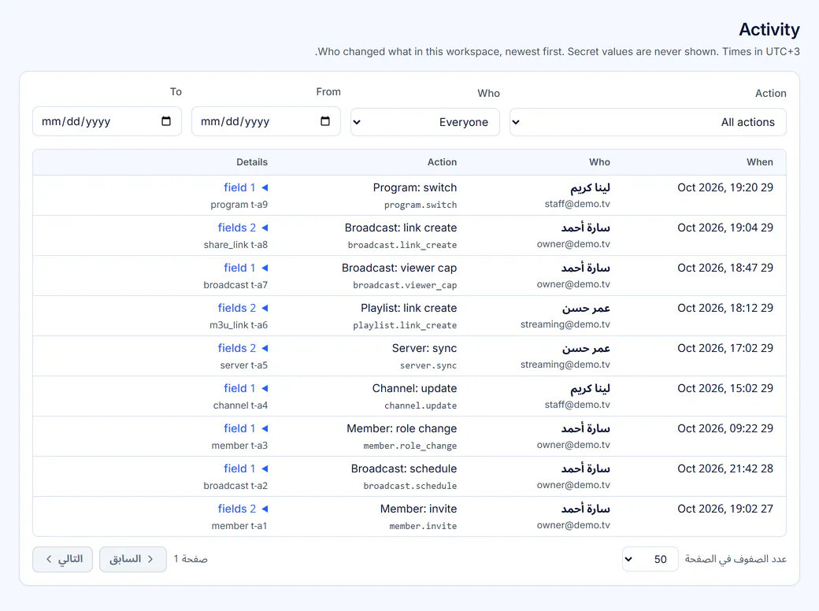This screenshot has height=611, width=819.
Task: Go to next page with التالي button
Action: (x=63, y=559)
